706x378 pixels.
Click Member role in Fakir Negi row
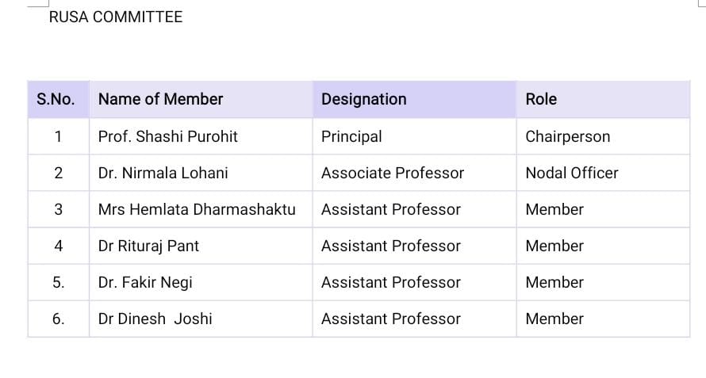tap(603, 282)
